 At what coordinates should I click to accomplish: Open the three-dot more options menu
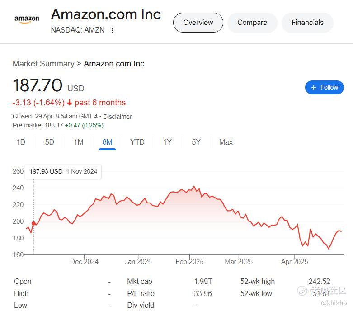[x=113, y=30]
